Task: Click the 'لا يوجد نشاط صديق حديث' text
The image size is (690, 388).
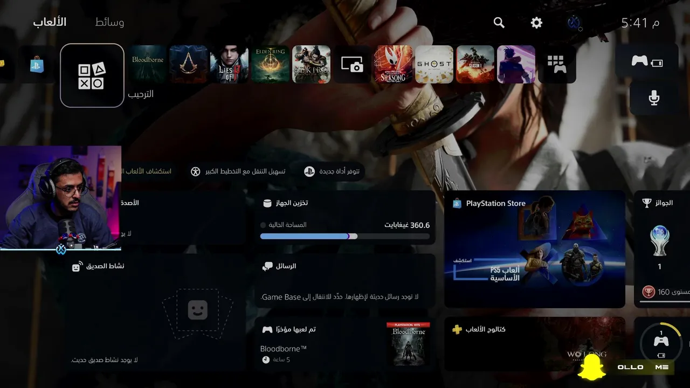Action: (x=105, y=359)
